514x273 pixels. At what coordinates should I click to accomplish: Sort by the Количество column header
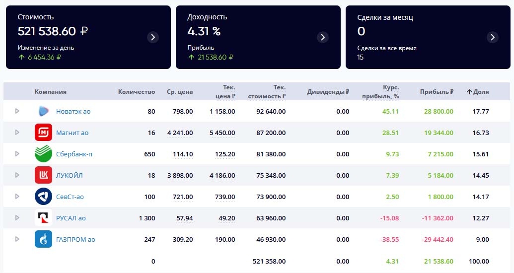[x=137, y=92]
